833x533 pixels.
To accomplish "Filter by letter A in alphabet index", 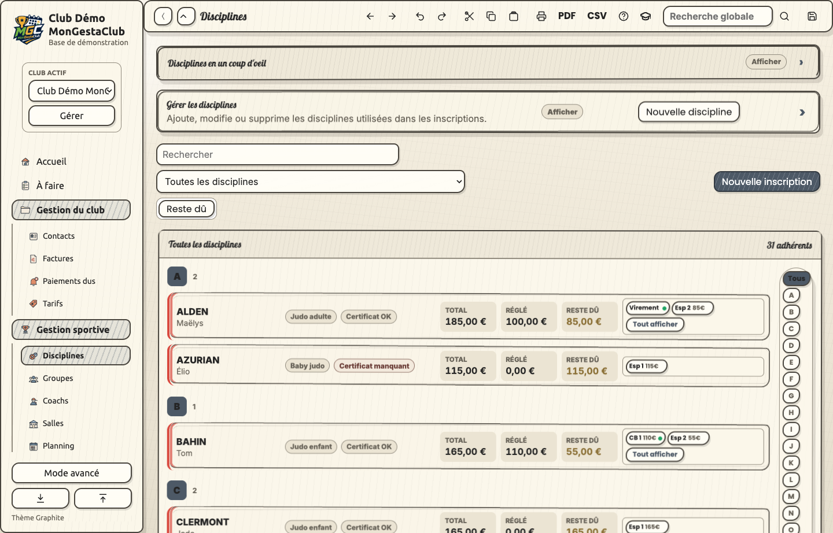I will [x=791, y=295].
